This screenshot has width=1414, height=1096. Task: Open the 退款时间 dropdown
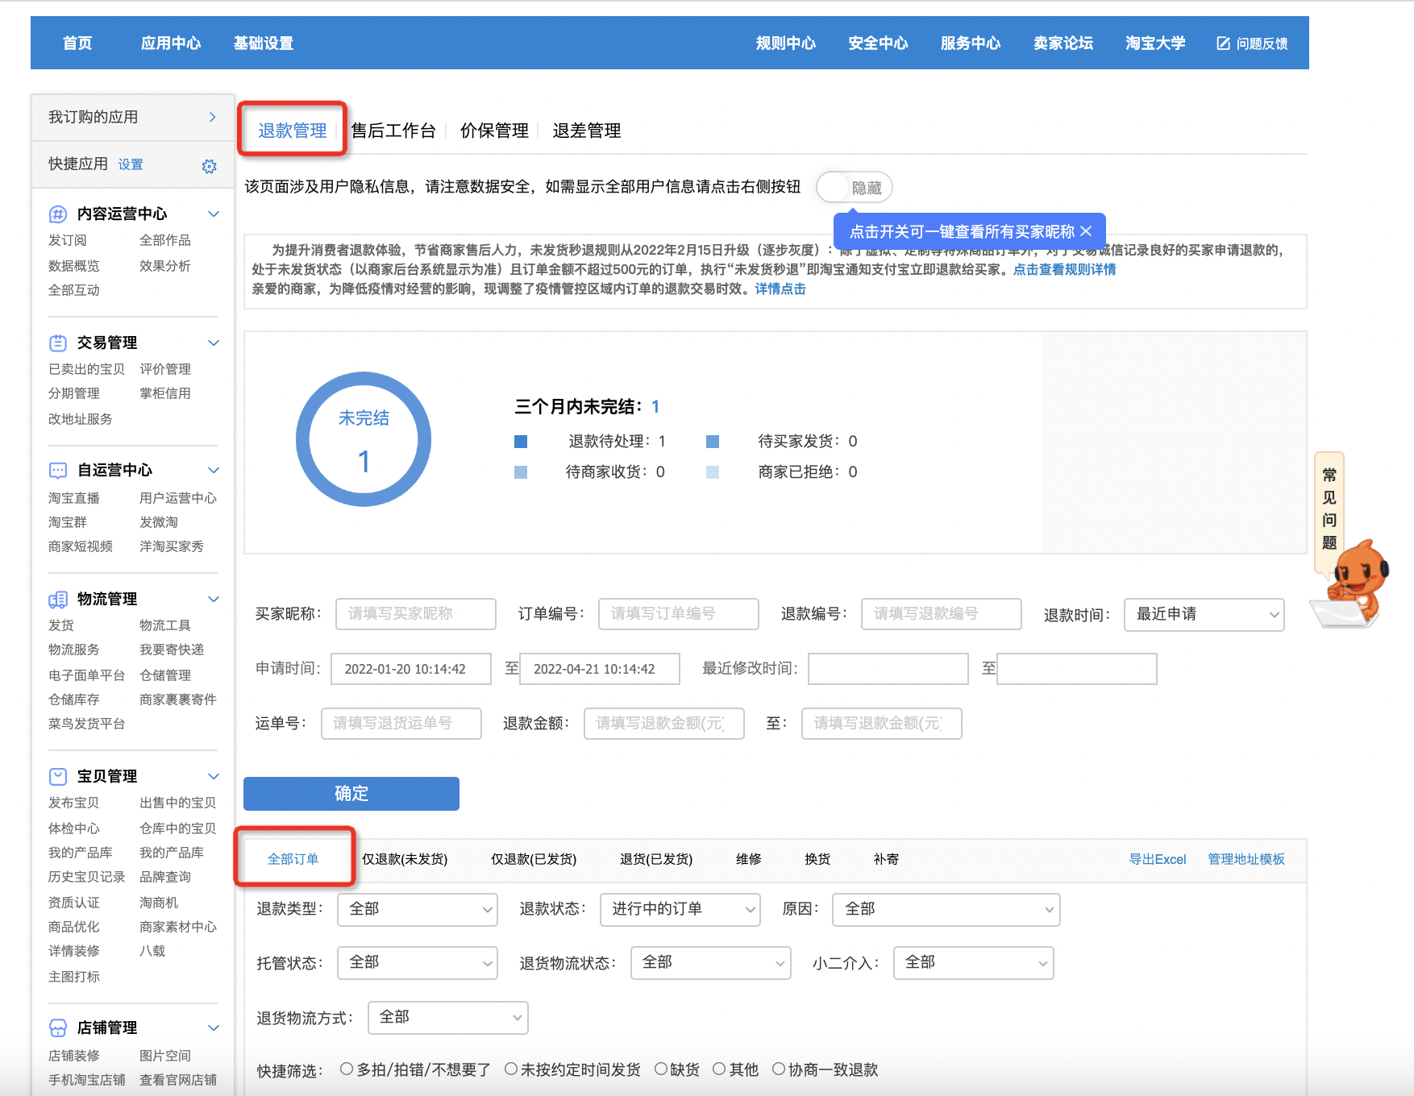(1204, 615)
